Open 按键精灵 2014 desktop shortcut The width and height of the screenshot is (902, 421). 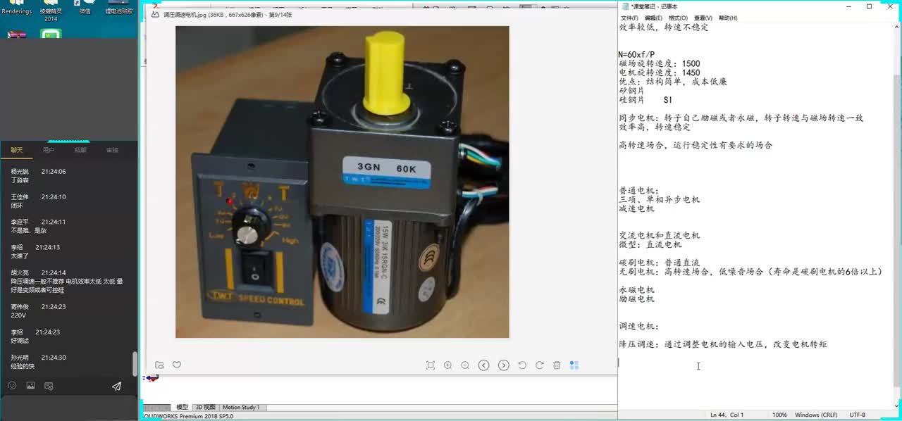point(51,11)
